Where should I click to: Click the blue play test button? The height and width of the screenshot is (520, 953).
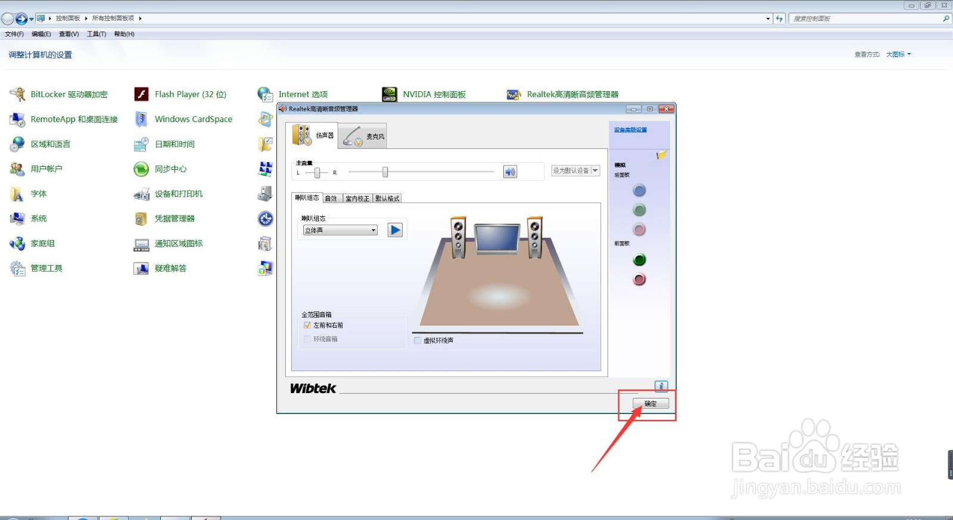click(x=395, y=230)
